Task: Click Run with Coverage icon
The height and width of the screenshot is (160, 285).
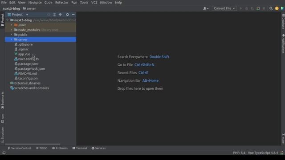Action: tap(252, 8)
